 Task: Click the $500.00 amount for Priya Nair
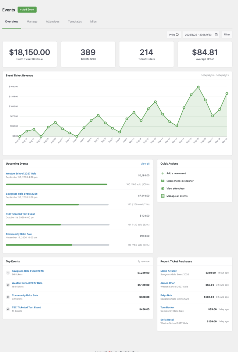point(209,297)
